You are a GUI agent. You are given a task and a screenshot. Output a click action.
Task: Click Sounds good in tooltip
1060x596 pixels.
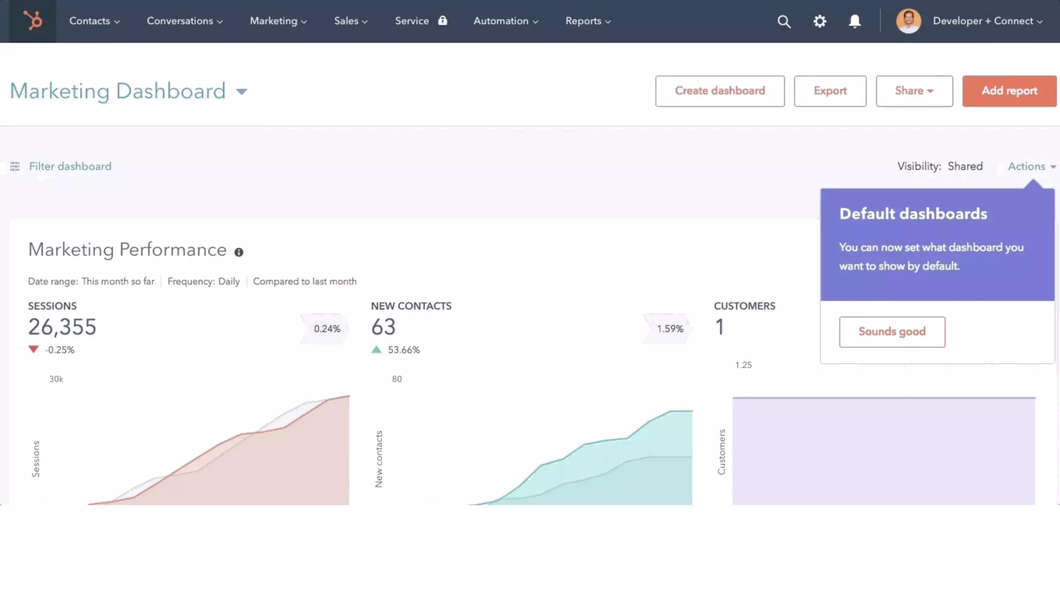pos(892,332)
